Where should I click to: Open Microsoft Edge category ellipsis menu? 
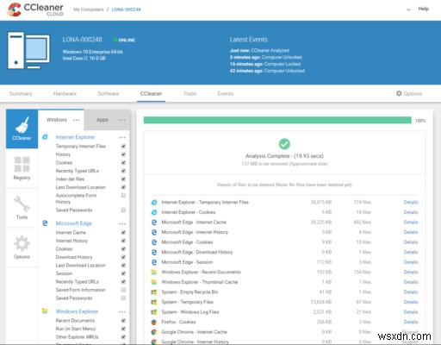click(x=122, y=223)
